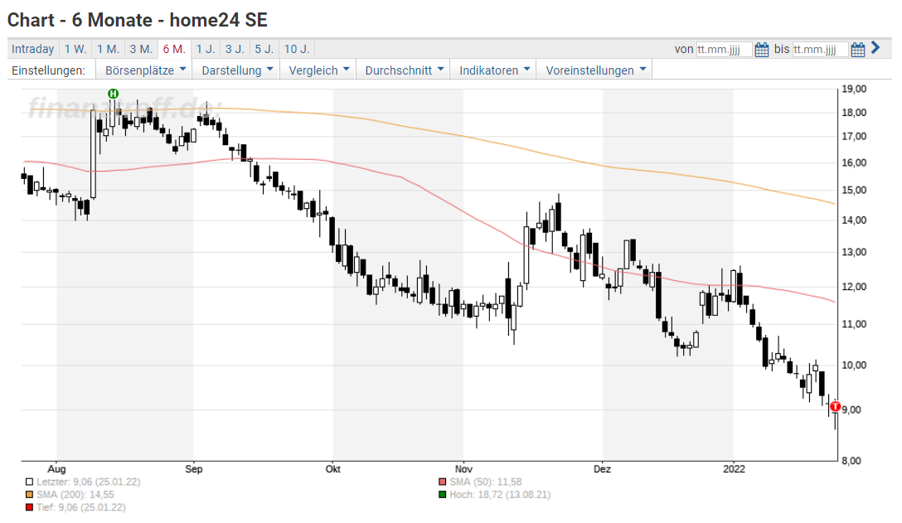Click 'SMA (200): 14,55' legend text
This screenshot has width=902, height=523.
click(x=75, y=495)
